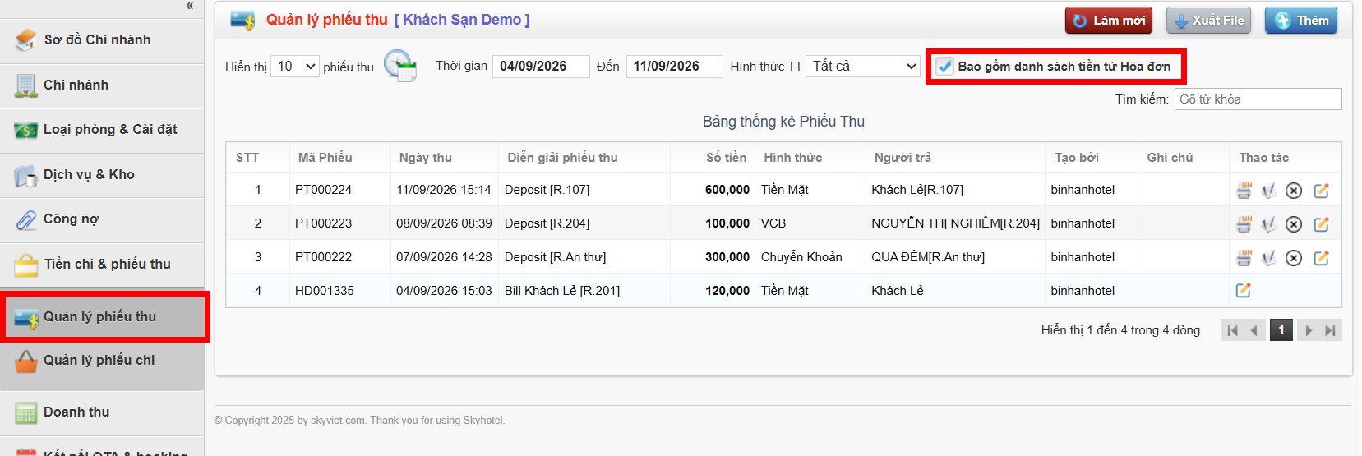Export data with Xuất File button
The image size is (1362, 456).
[x=1208, y=21]
